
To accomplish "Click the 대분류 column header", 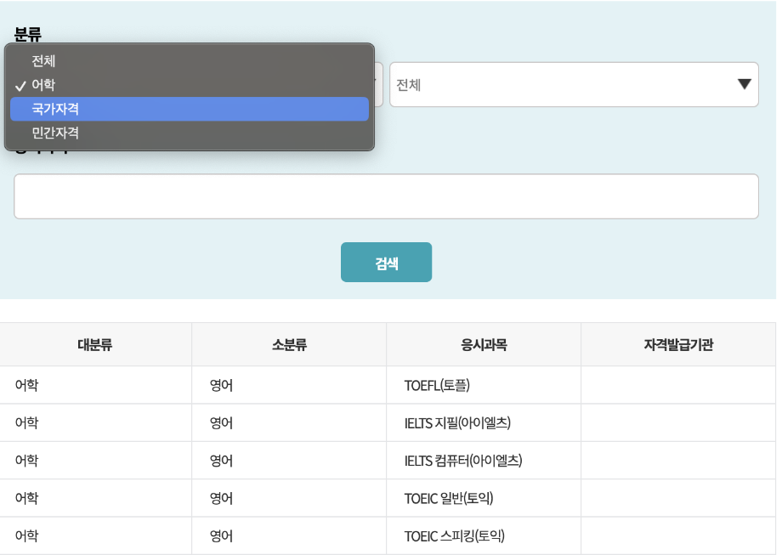I will click(x=95, y=345).
